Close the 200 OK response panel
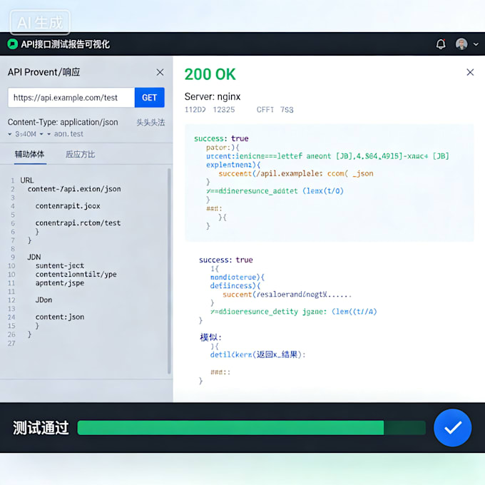This screenshot has height=485, width=485. (x=470, y=72)
